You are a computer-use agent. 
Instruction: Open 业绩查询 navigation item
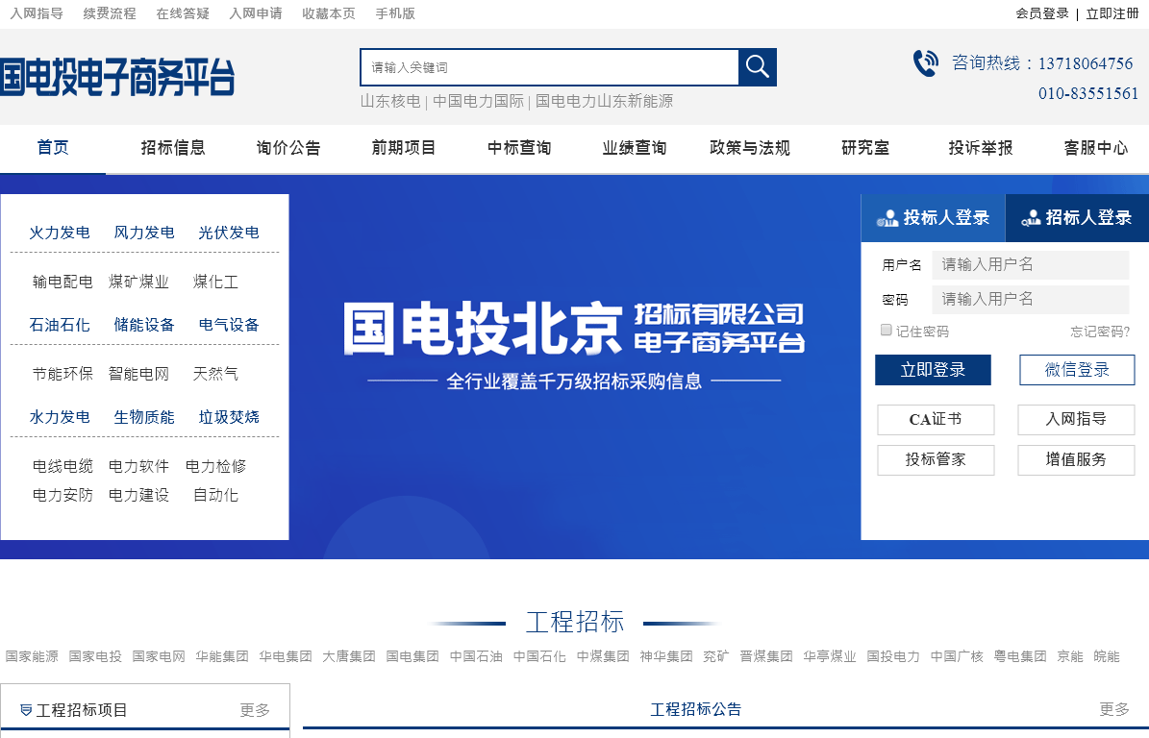tap(635, 148)
